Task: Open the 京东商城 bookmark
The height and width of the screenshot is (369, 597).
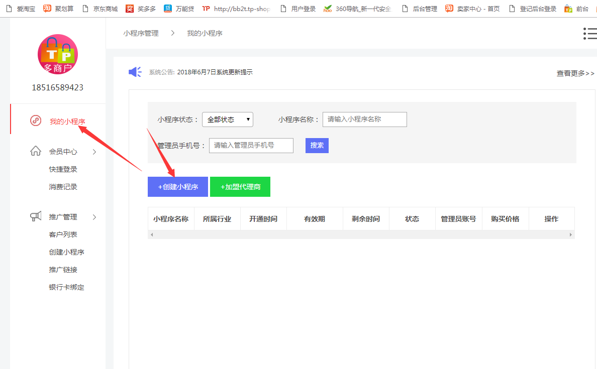Action: coord(99,9)
